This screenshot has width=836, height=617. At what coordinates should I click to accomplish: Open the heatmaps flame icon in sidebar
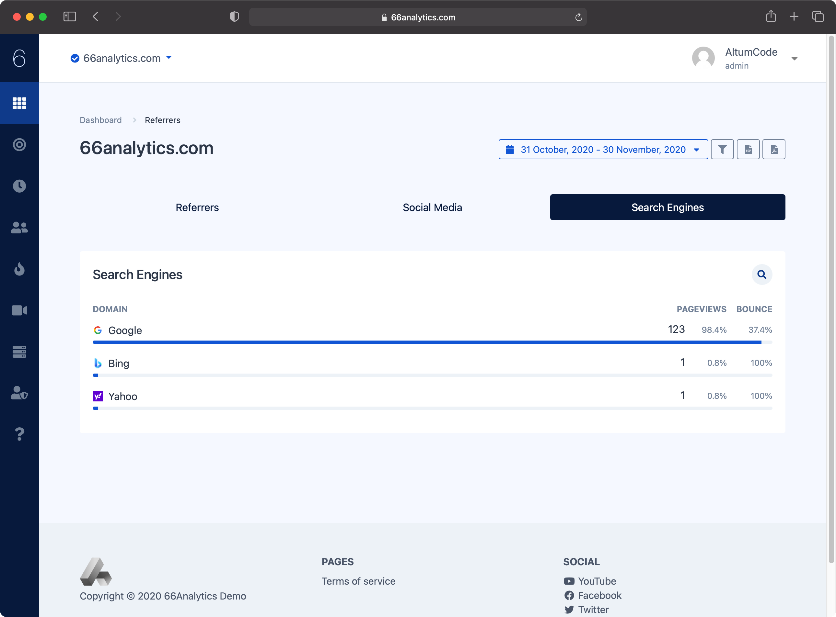19,269
